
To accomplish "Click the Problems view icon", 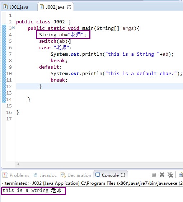I will (5, 175).
